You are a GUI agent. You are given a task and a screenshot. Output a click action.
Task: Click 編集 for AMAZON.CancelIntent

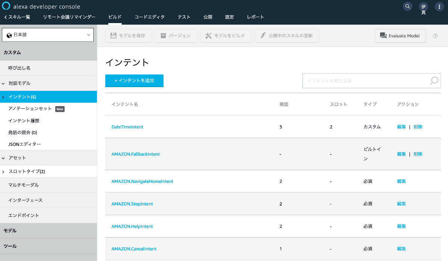[401, 249]
